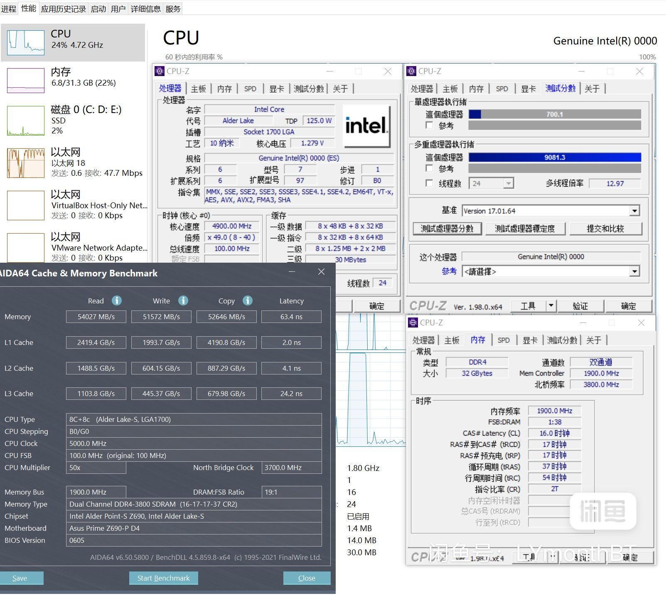
Task: Open 处理器 tab in CPU-Z memory window
Action: click(424, 340)
